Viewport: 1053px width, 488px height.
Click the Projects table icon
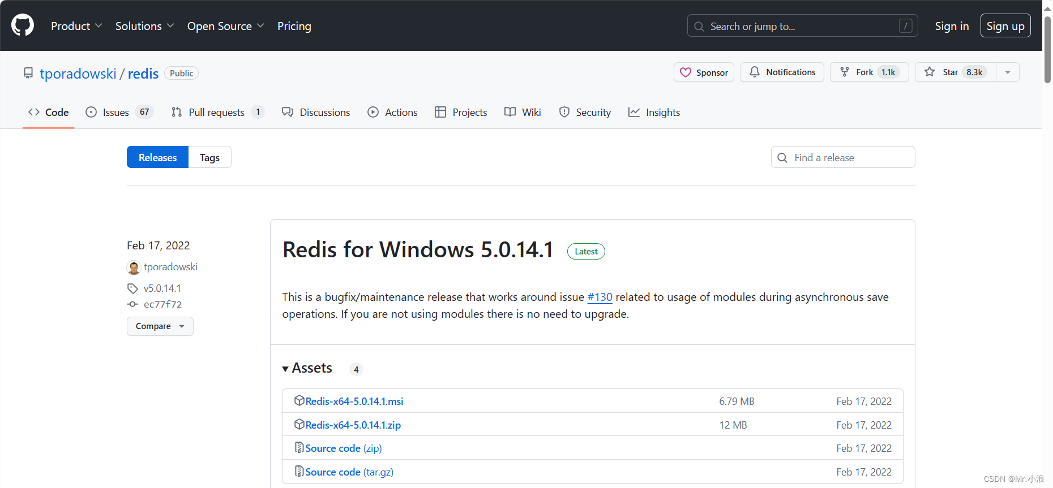pos(440,112)
